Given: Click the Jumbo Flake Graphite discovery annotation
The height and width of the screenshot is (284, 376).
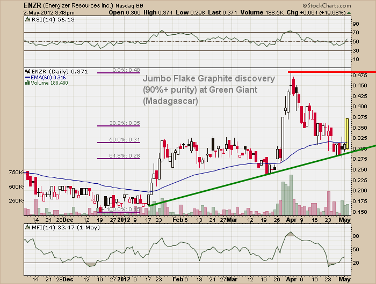Looking at the screenshot, I should click(209, 78).
